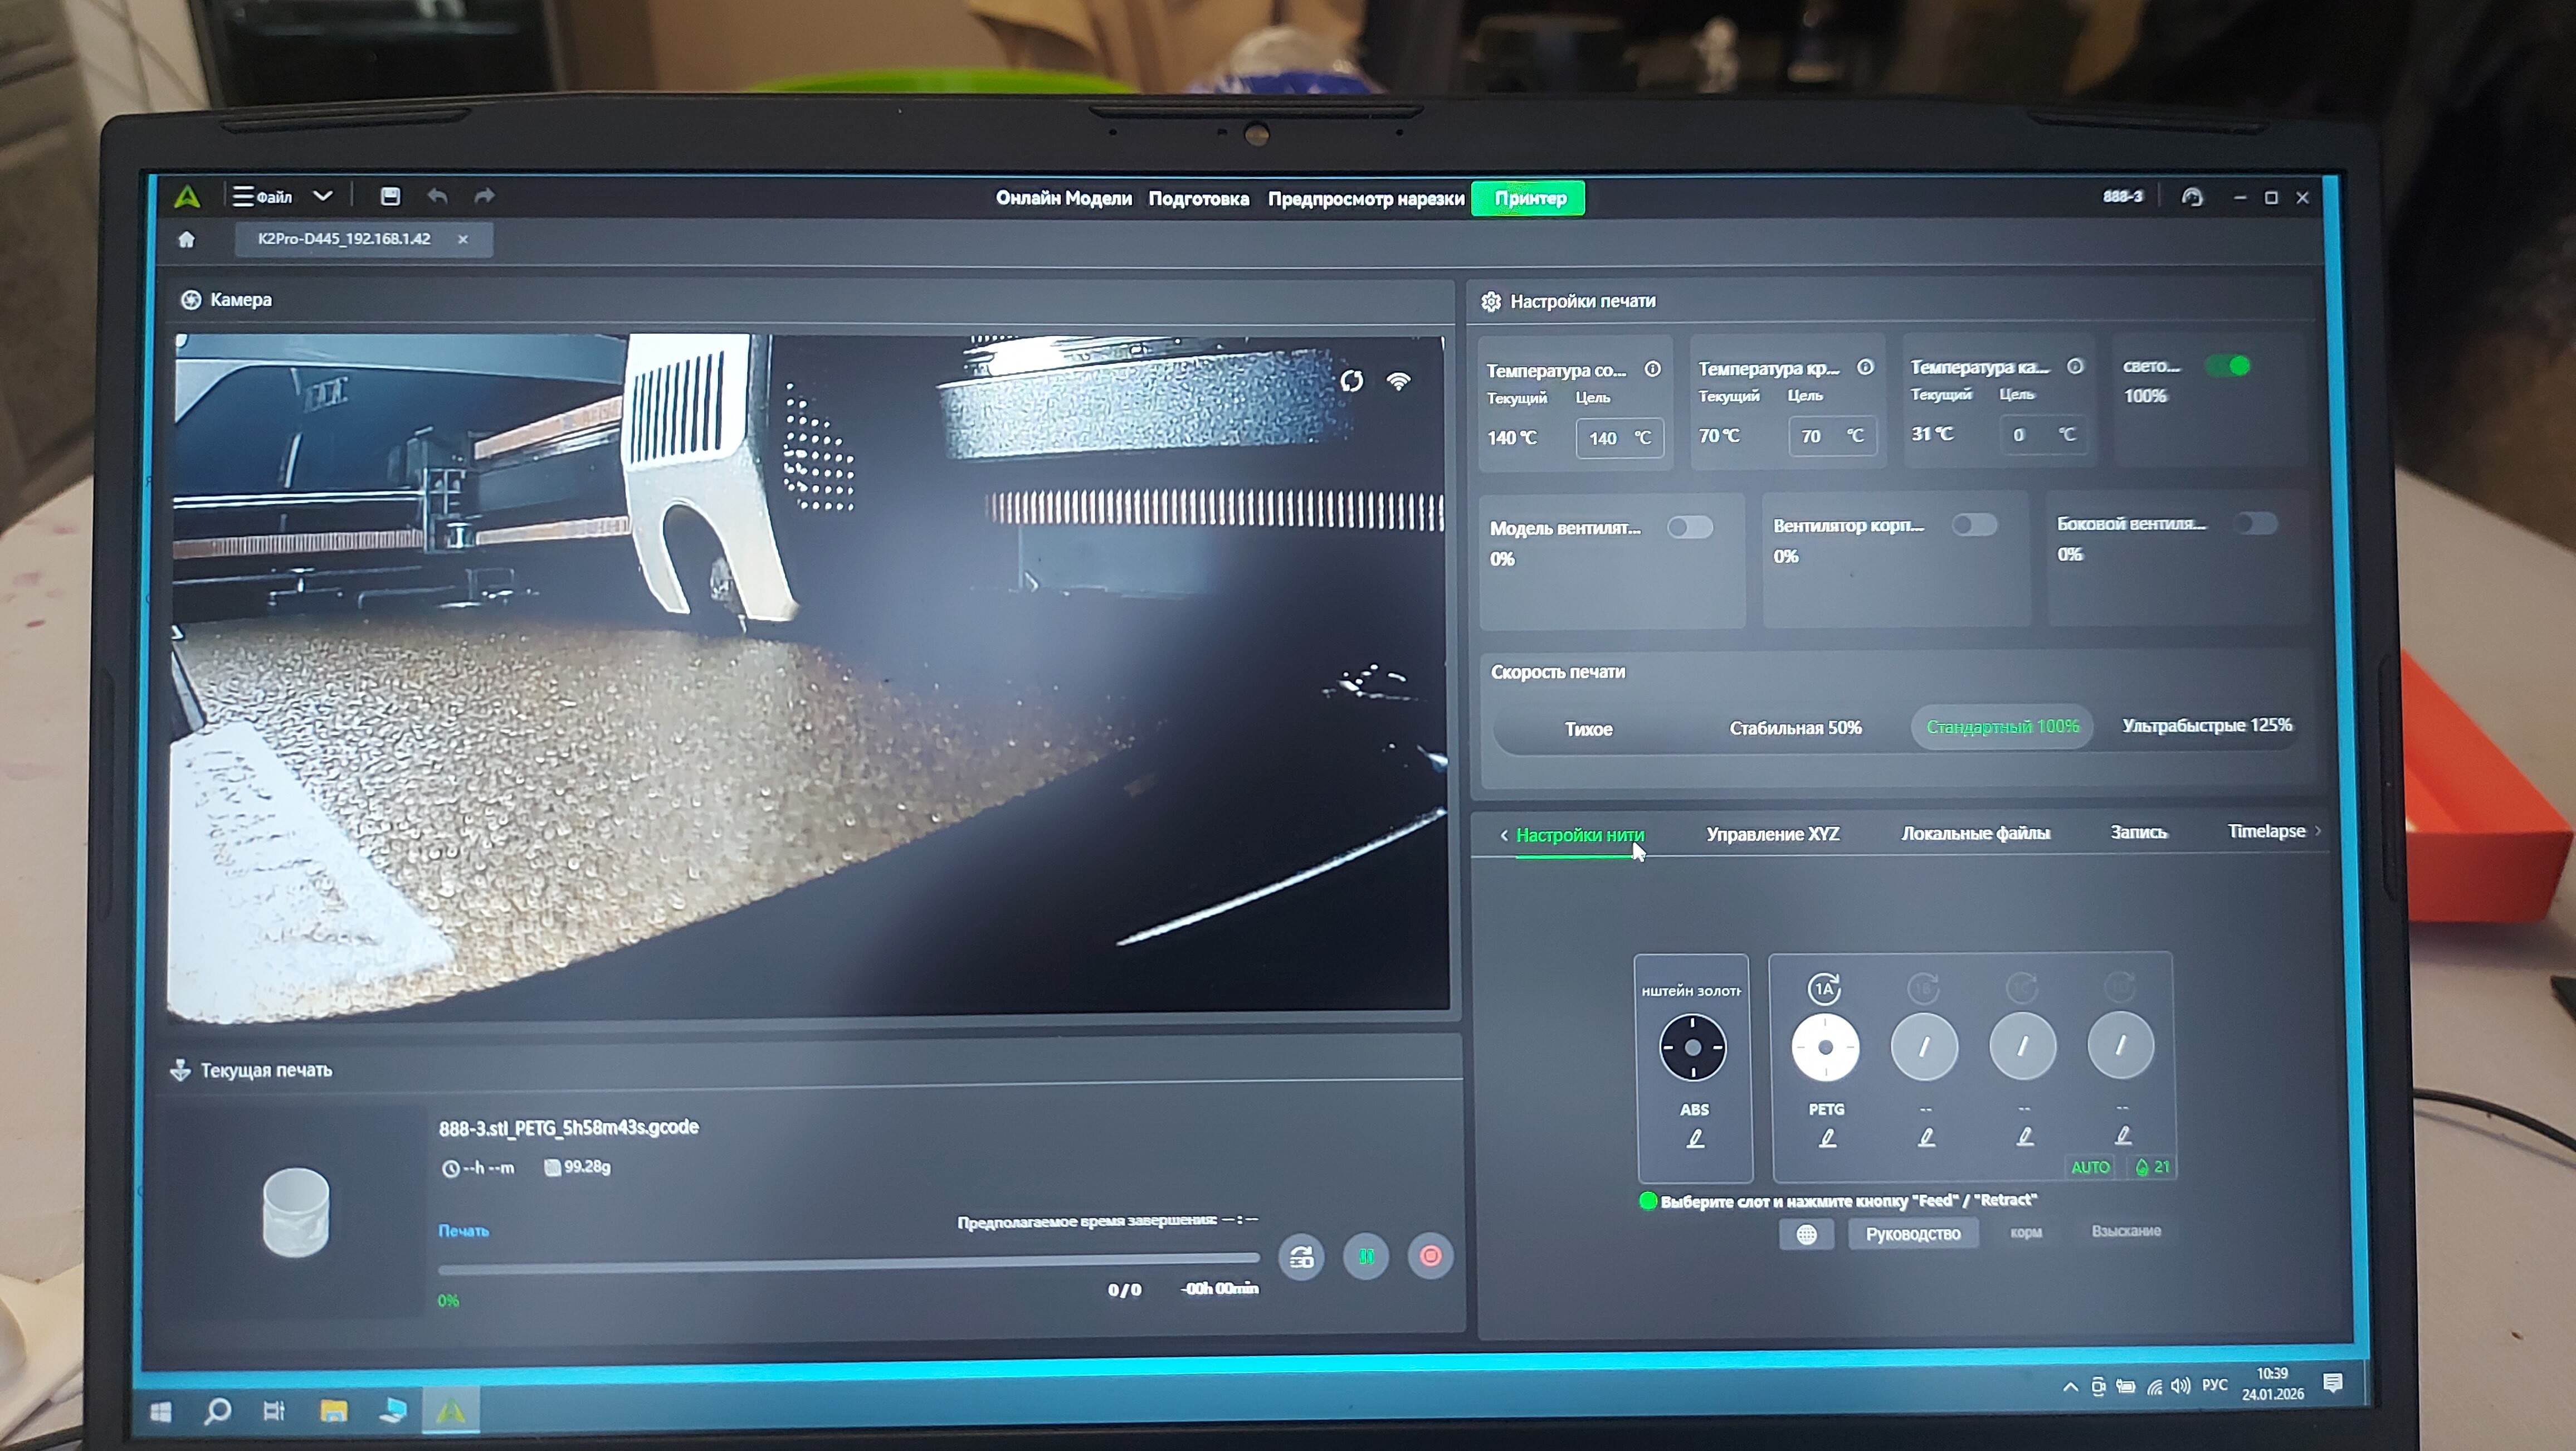Click the 1A slot refresh icon
This screenshot has width=2576, height=1451.
(1824, 989)
